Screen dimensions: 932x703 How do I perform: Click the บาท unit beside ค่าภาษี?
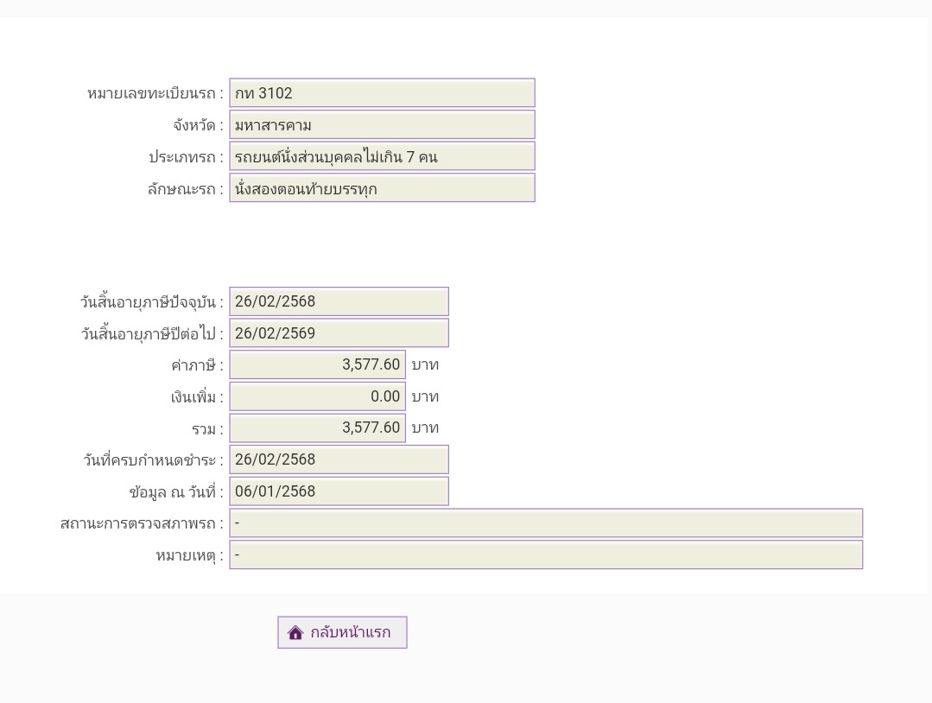point(425,364)
